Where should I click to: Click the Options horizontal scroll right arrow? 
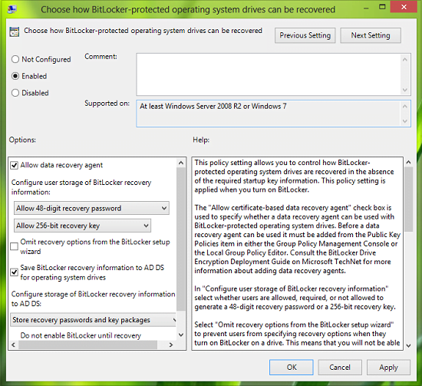[x=171, y=345]
